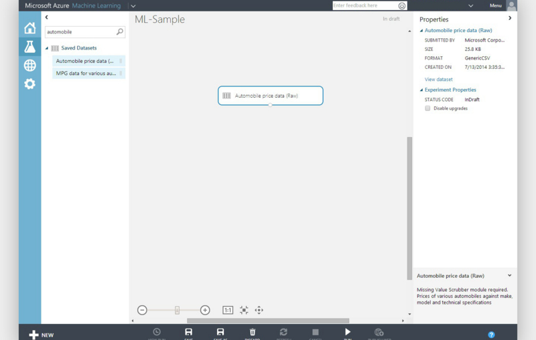Click the pan canvas control icon

[259, 310]
